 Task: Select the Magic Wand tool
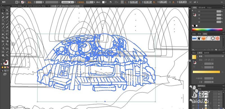[3, 13]
